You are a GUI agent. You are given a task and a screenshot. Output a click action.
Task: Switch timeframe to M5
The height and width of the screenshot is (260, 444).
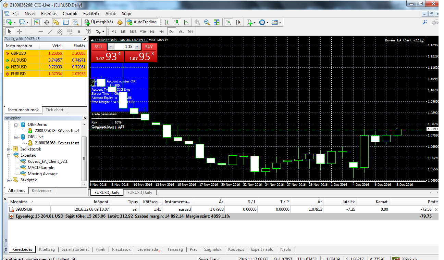click(x=123, y=31)
